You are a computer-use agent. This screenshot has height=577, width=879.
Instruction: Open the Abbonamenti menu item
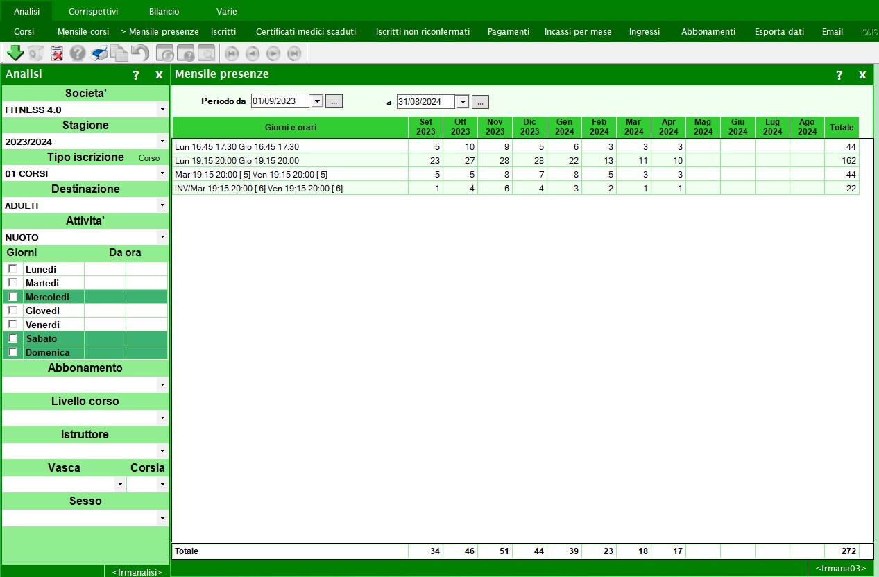pos(708,32)
